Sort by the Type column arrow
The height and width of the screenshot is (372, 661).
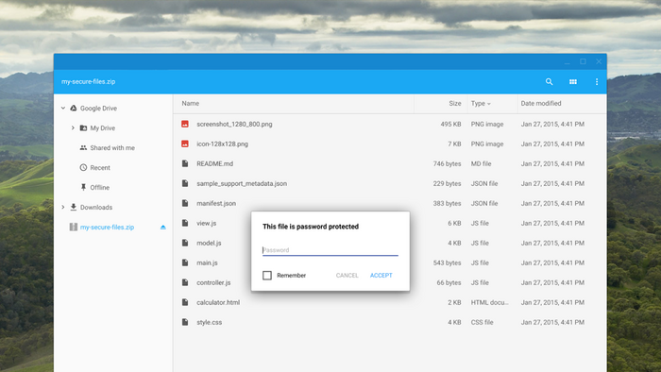pyautogui.click(x=489, y=104)
